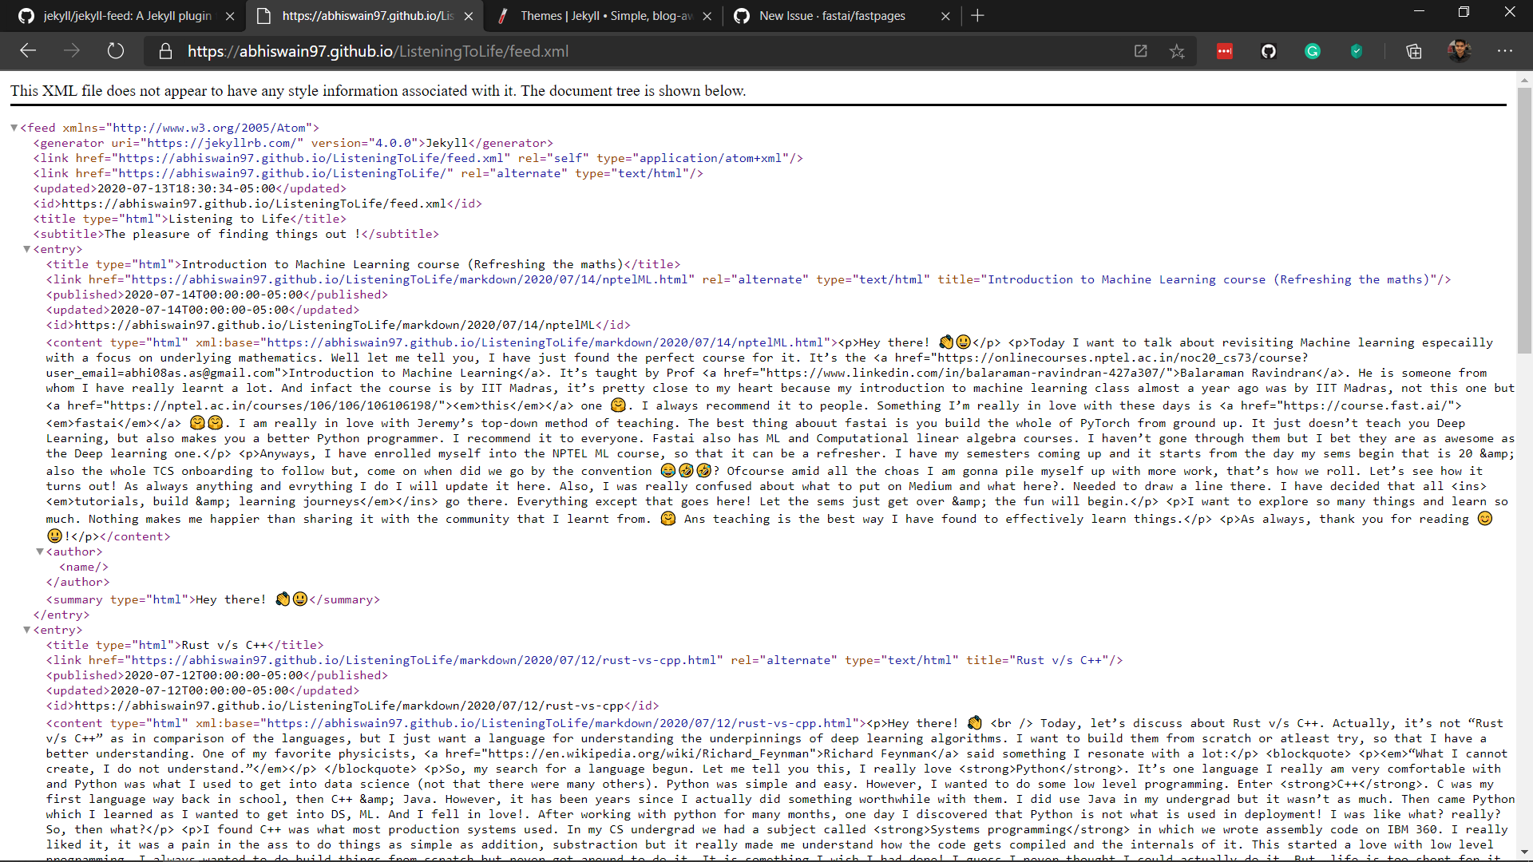Click the browser profile avatar

[1460, 50]
